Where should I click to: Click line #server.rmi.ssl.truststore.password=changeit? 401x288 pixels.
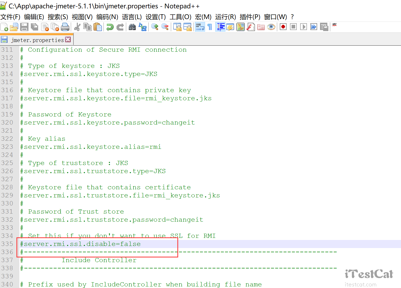coord(112,220)
